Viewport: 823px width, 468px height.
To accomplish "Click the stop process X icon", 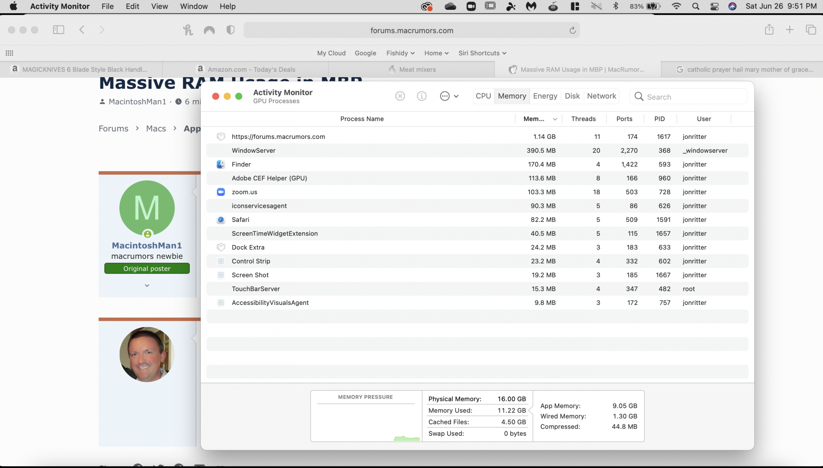I will [400, 96].
